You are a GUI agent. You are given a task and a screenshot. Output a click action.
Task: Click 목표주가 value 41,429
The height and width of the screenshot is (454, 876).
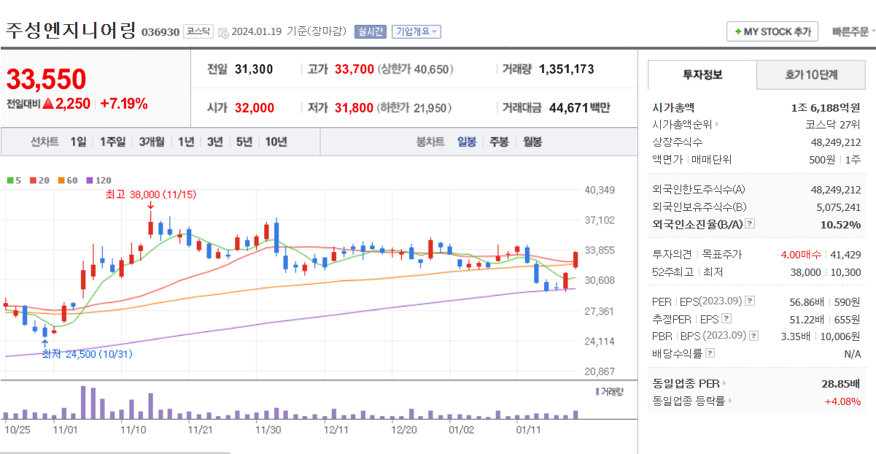845,255
